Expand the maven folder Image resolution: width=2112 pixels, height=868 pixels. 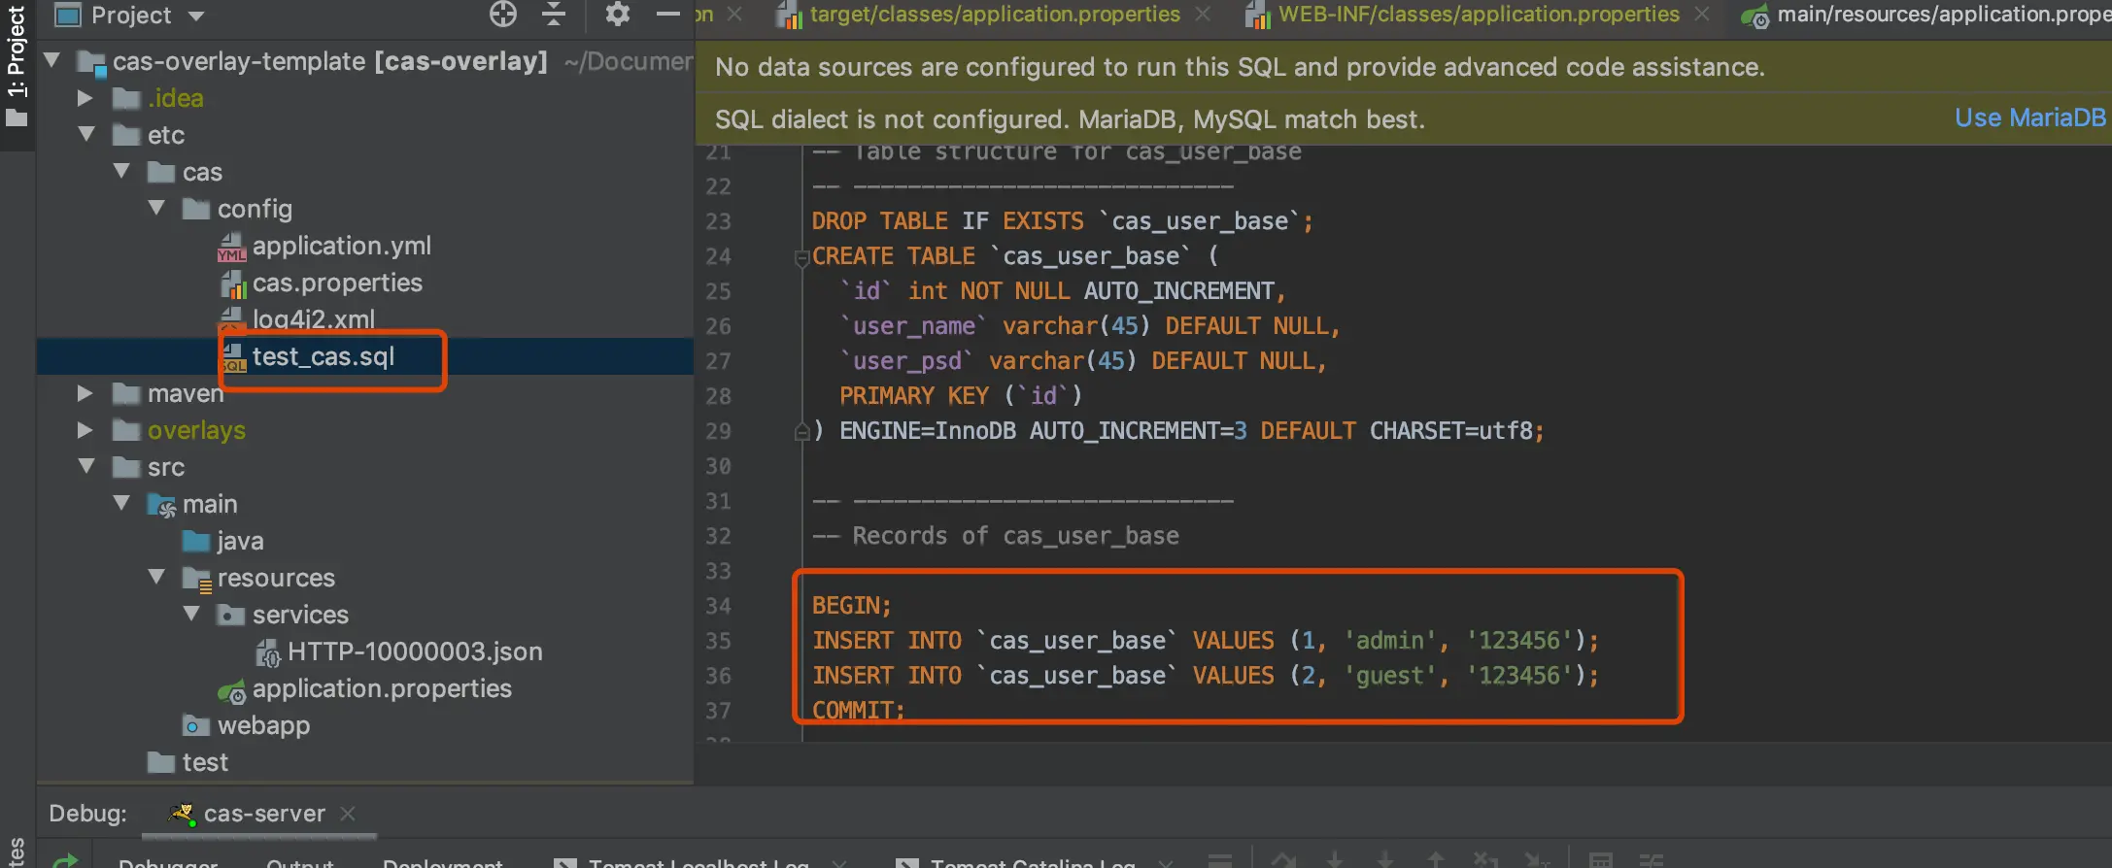85,393
